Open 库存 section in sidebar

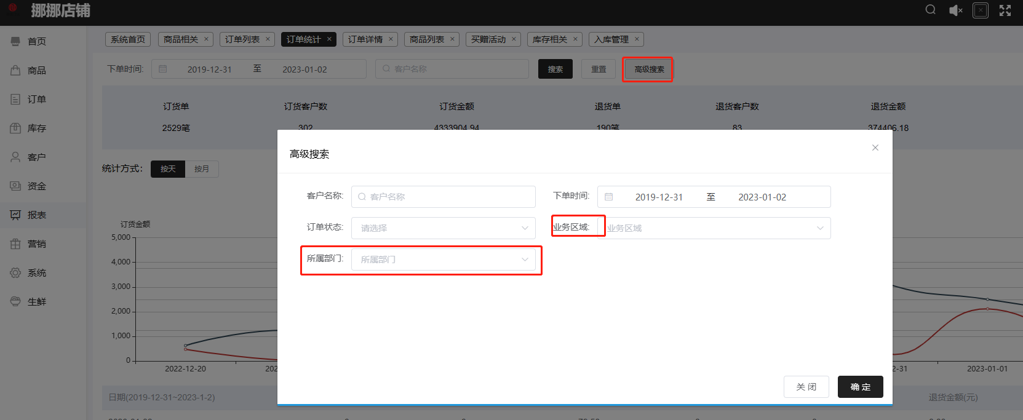click(x=36, y=129)
